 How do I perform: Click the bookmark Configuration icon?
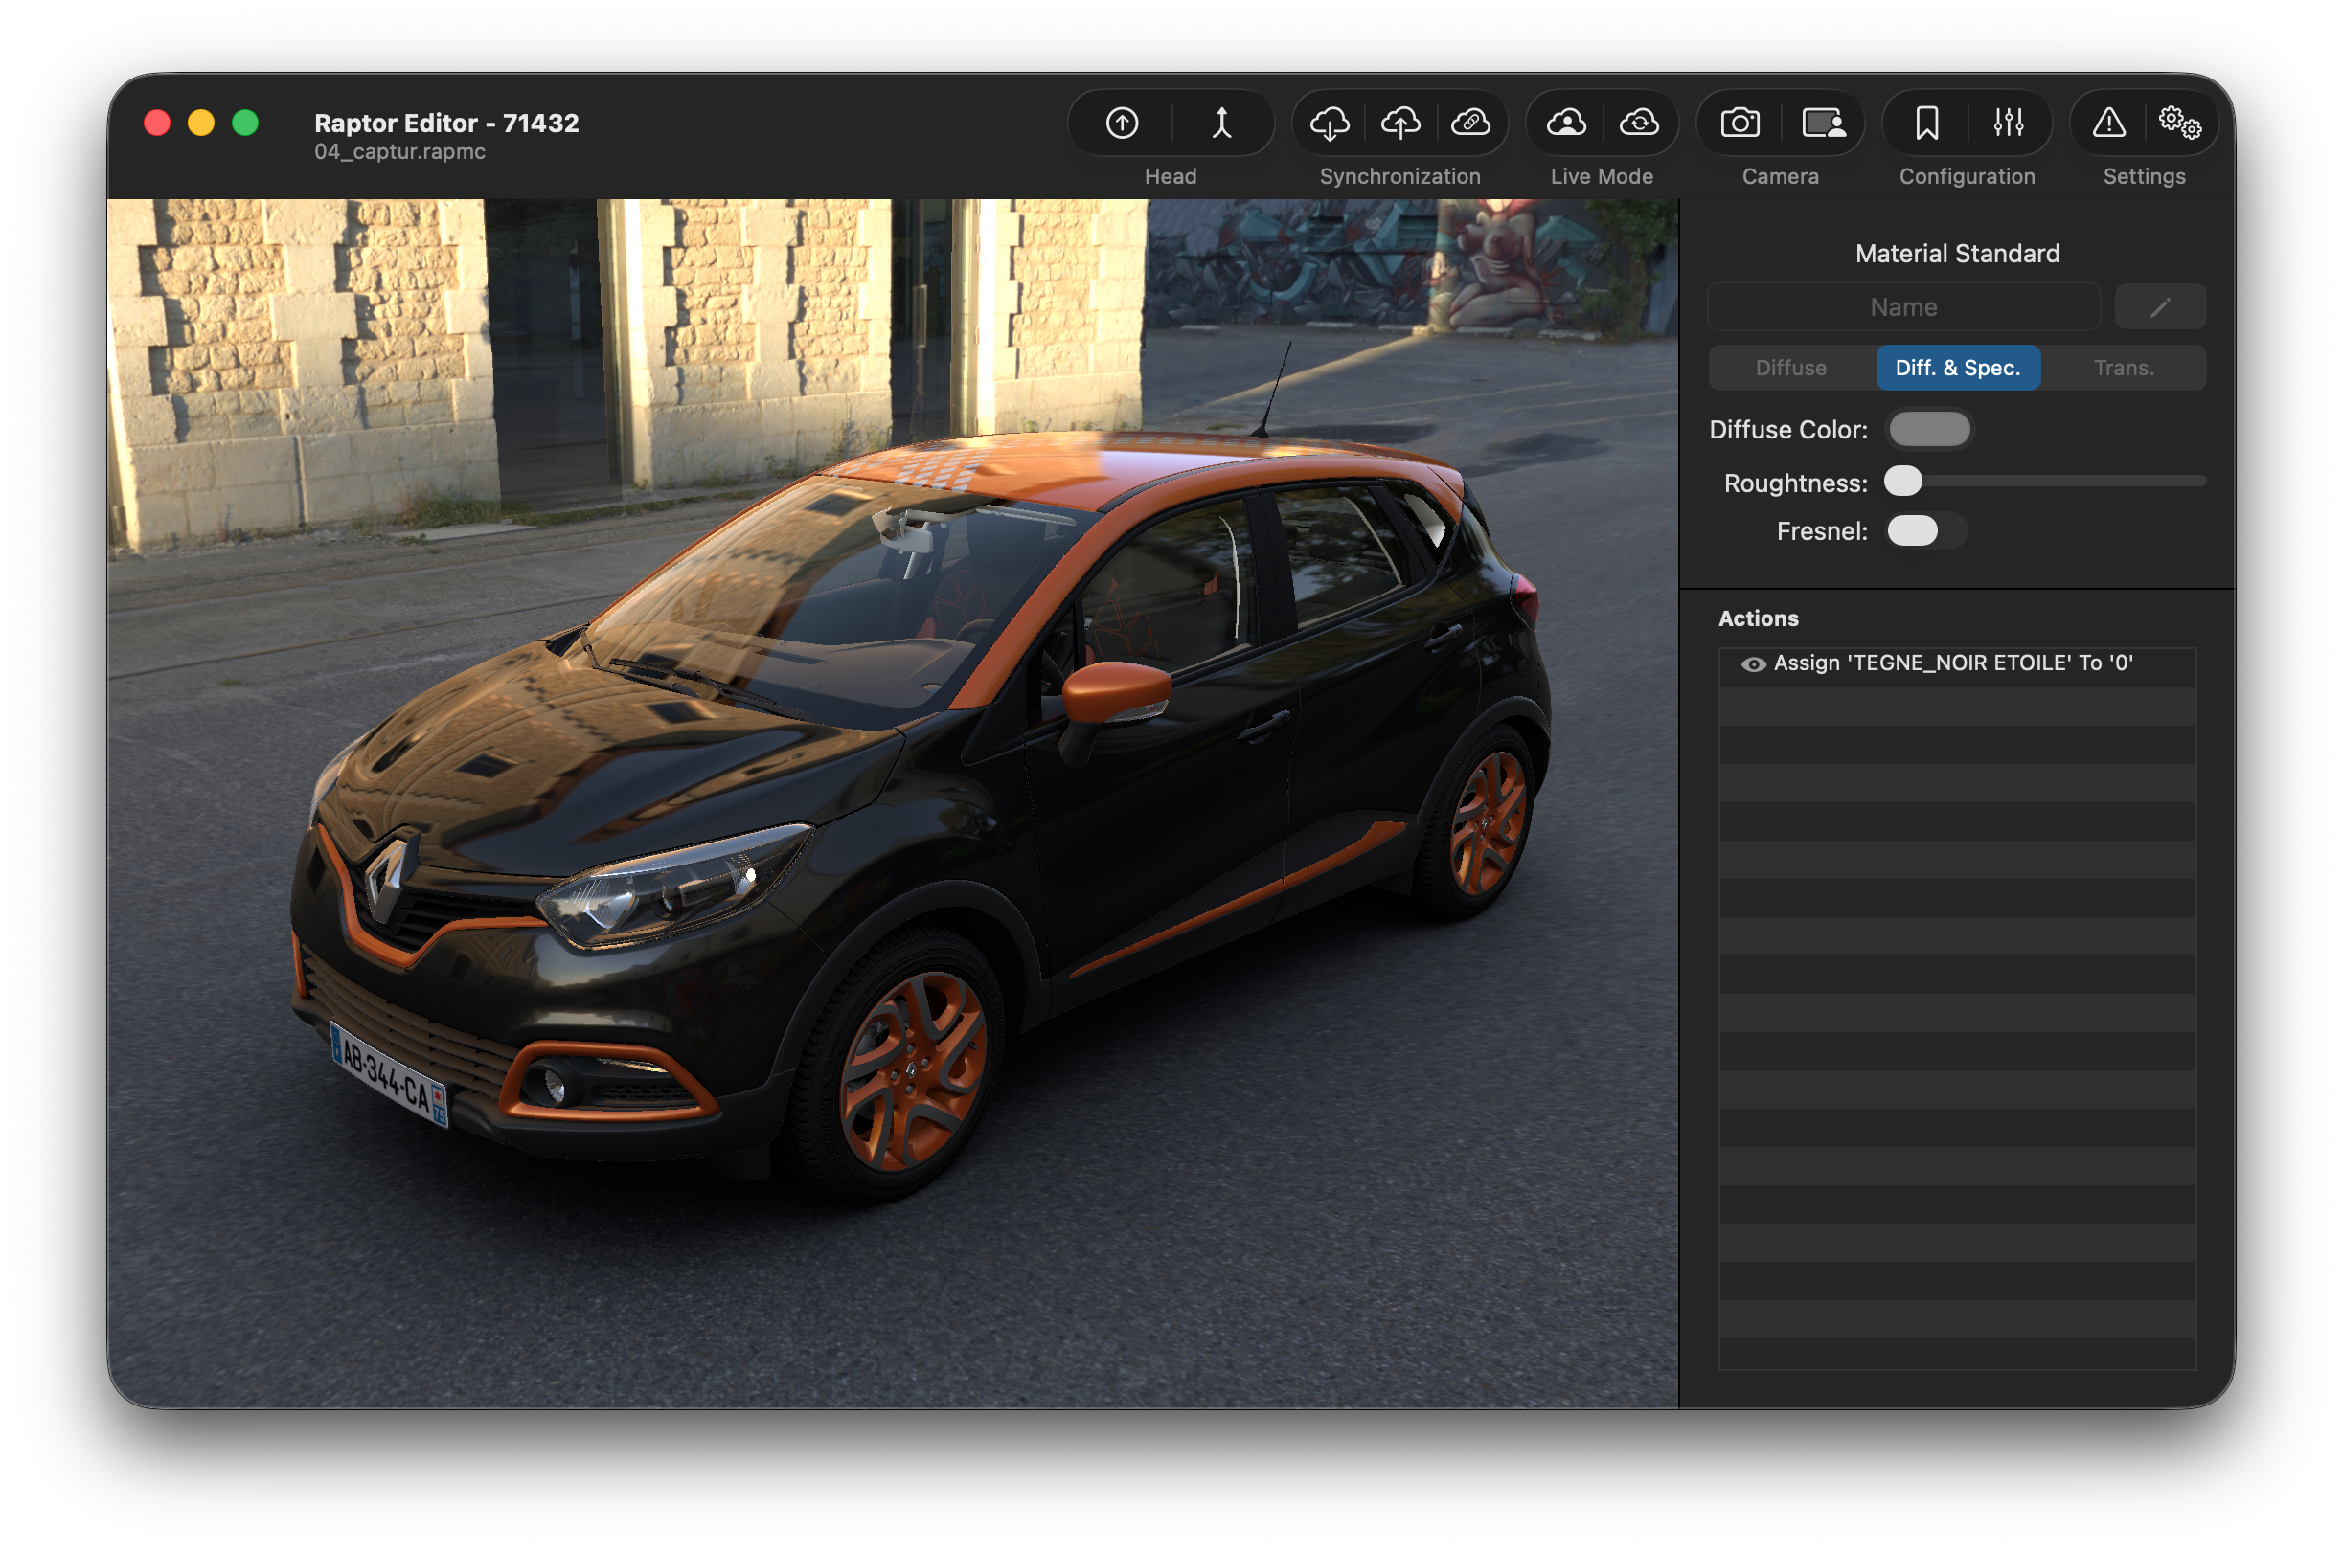tap(1926, 123)
